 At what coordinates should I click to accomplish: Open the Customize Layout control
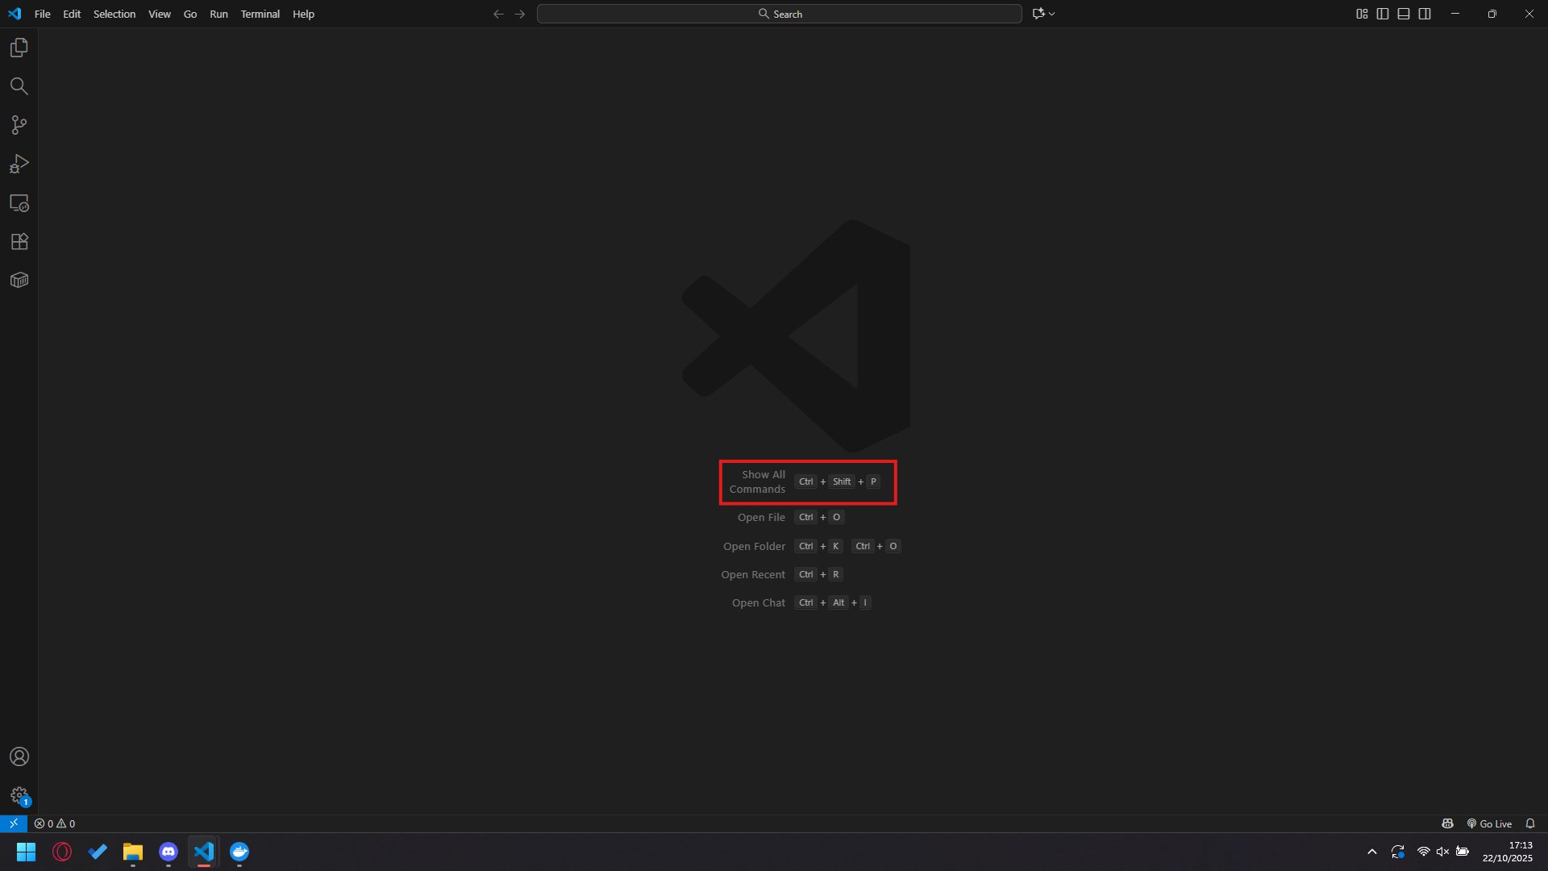click(x=1363, y=13)
